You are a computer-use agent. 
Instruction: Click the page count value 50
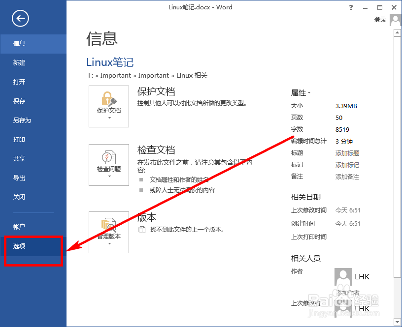339,118
